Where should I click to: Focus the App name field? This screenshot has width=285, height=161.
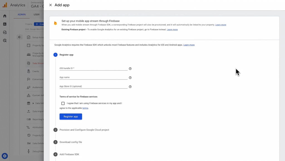click(x=94, y=77)
